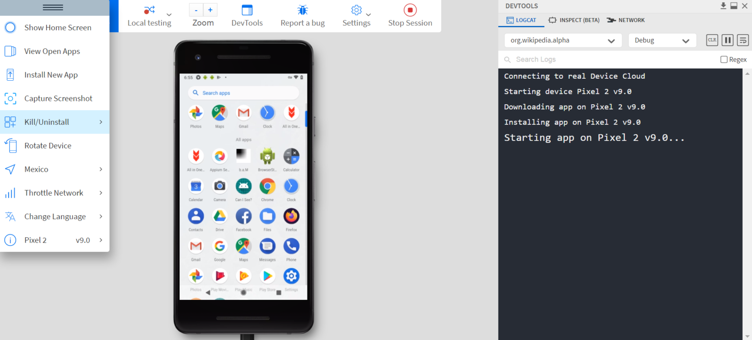Open DevTools from the top toolbar
This screenshot has width=752, height=340.
(247, 15)
